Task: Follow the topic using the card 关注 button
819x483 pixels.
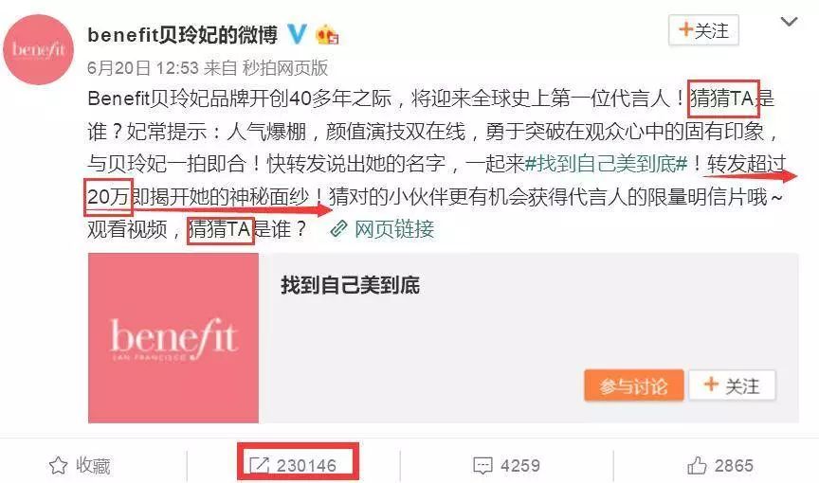Action: click(x=732, y=385)
